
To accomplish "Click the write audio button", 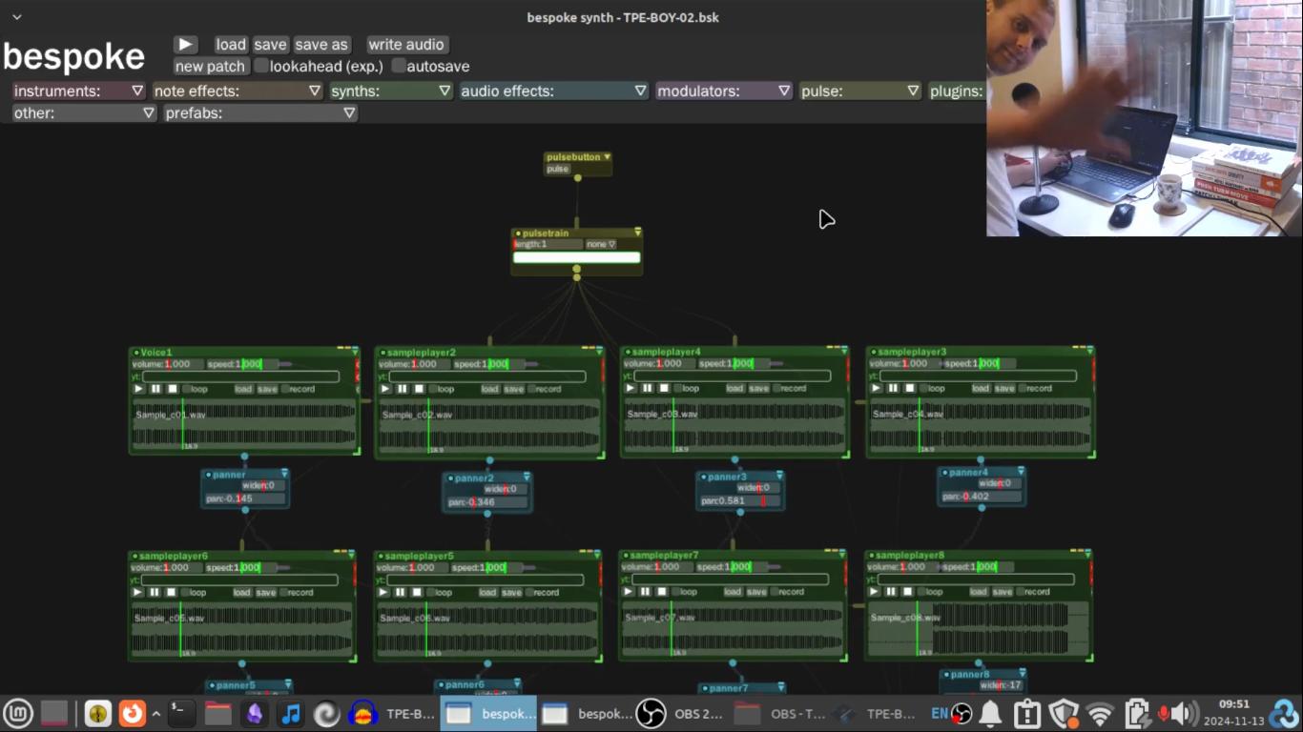I will 406,45.
